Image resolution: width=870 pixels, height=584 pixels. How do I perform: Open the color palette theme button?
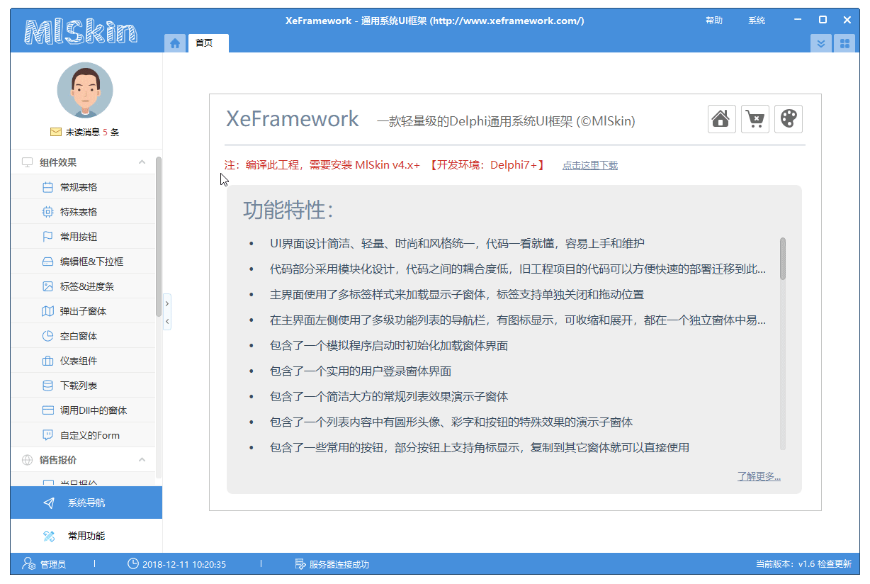point(789,119)
